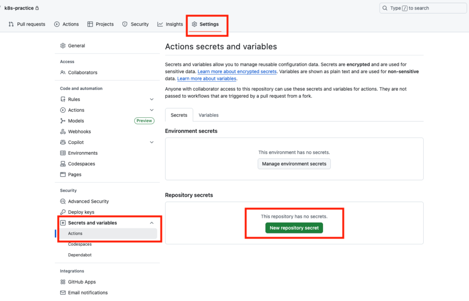Viewport: 469px width, 301px height.
Task: Switch to the Variables tab
Action: [208, 115]
